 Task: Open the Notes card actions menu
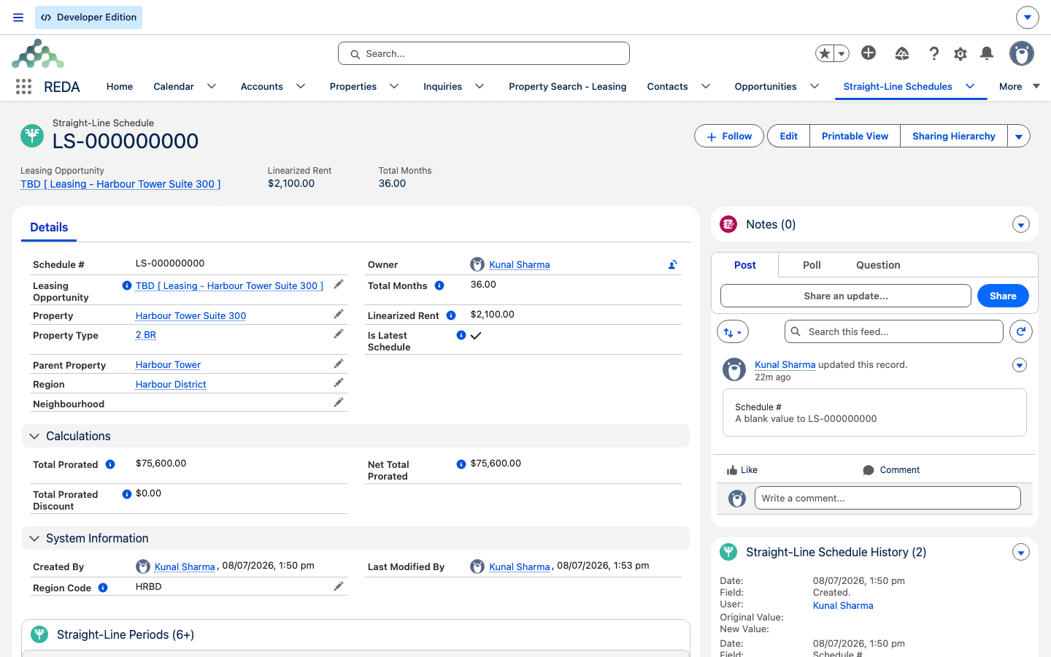(x=1021, y=225)
